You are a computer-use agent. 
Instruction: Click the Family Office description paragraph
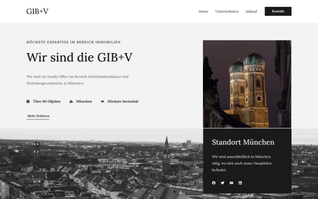pyautogui.click(x=77, y=80)
